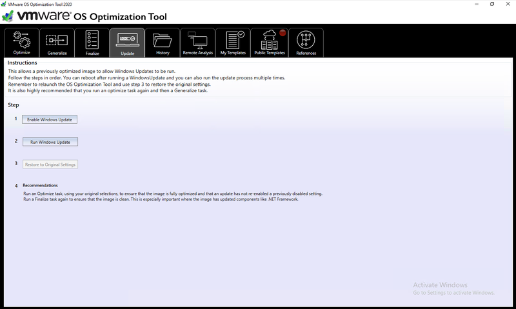This screenshot has height=309, width=516.
Task: Close the OS Optimization Tool window
Action: [508, 4]
